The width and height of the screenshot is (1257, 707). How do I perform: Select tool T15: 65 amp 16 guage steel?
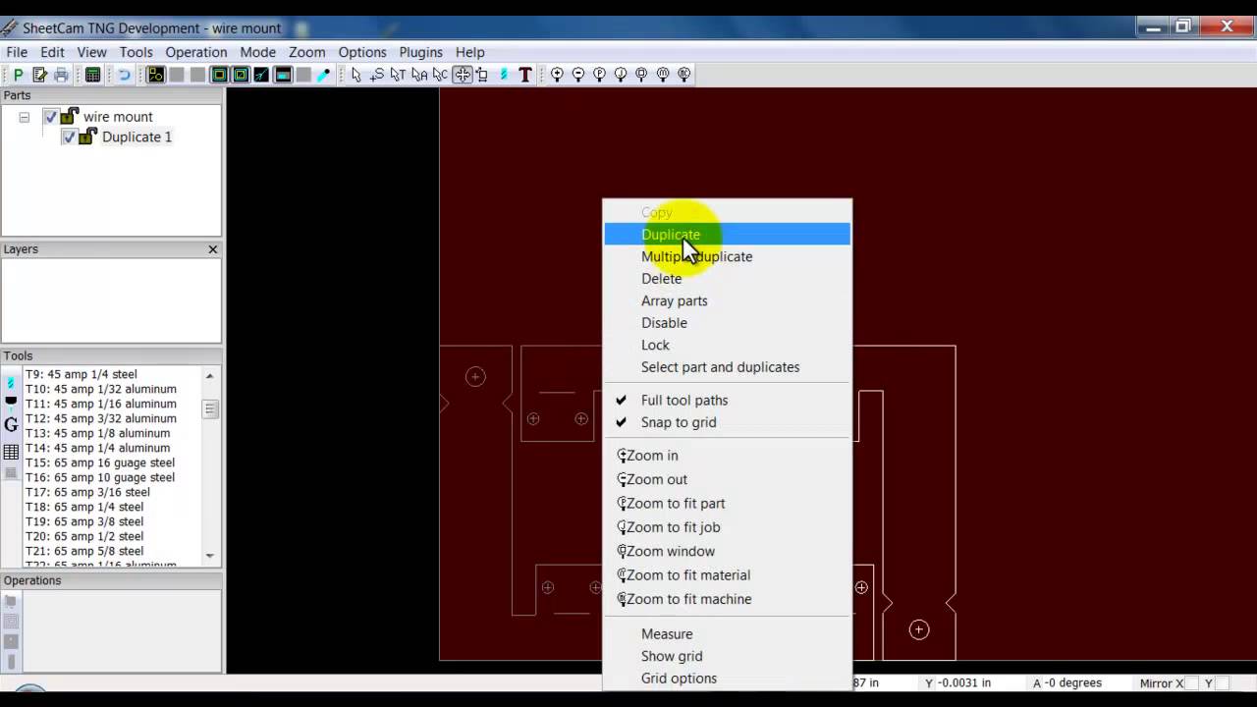coord(100,462)
